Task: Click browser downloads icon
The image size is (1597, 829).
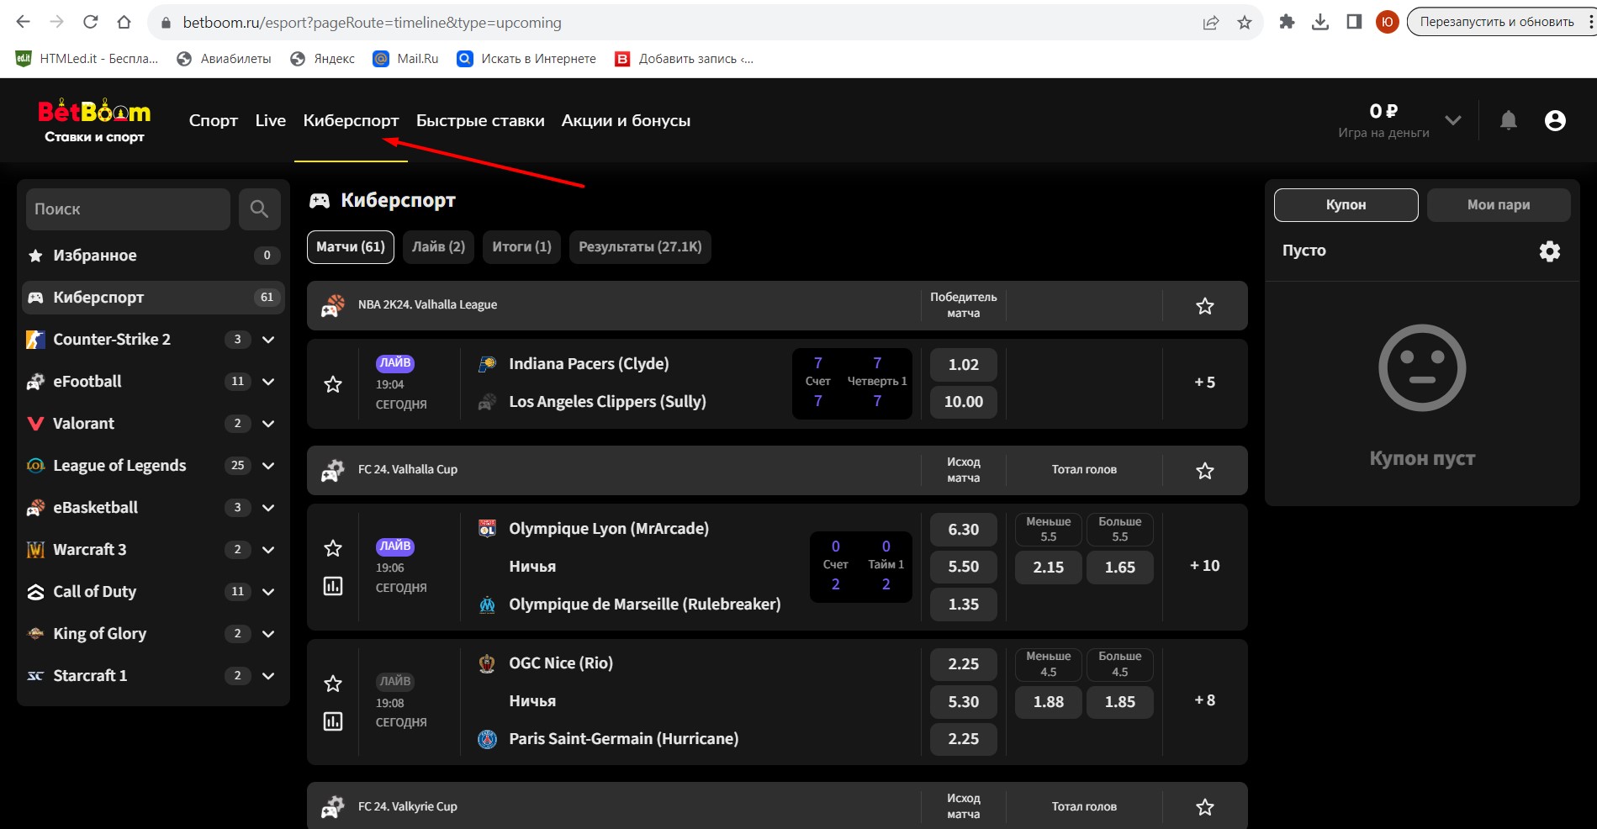Action: pyautogui.click(x=1320, y=23)
